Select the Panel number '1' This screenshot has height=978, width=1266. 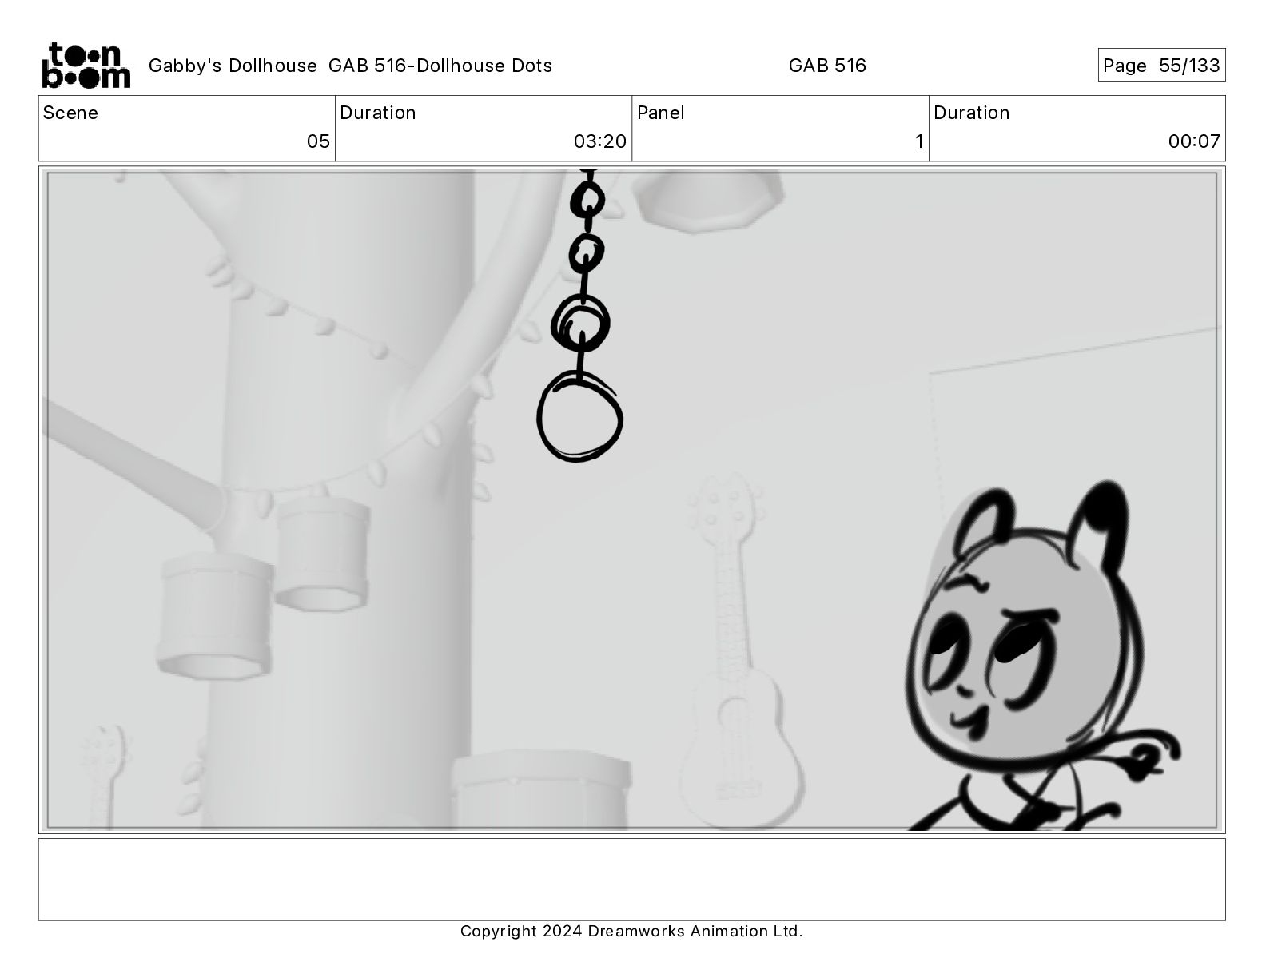[x=919, y=141]
